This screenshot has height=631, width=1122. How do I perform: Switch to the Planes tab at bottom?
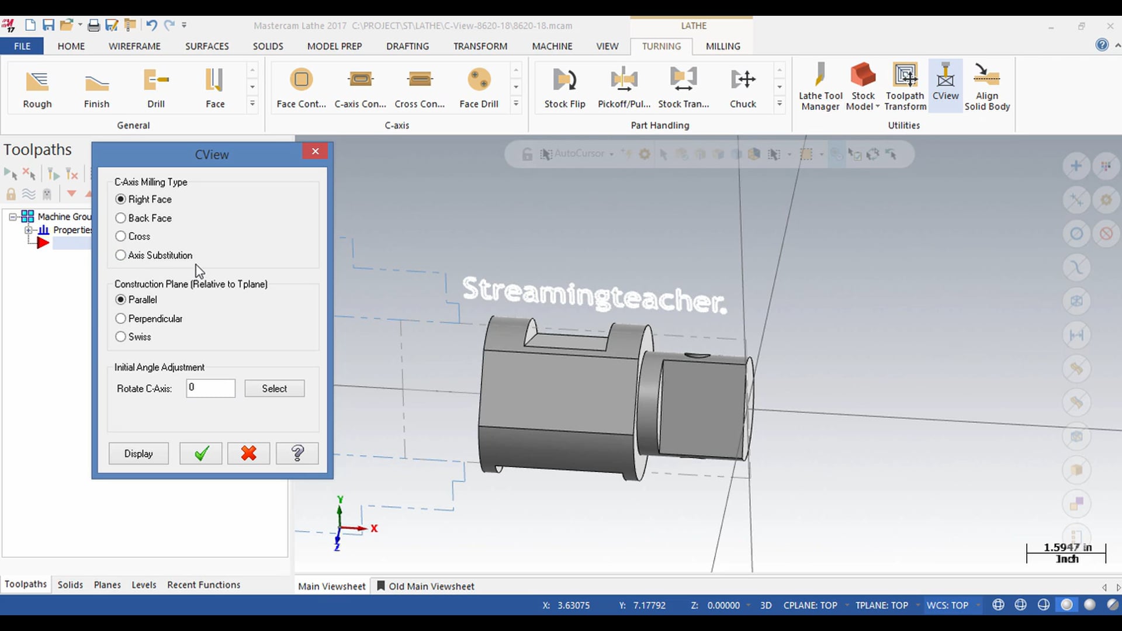click(x=107, y=584)
